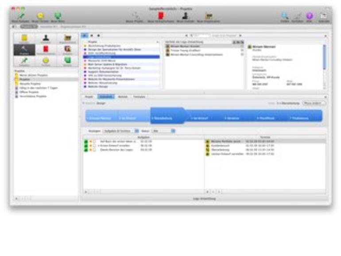
Task: Open the Status 'Alle' dropdown
Action: pyautogui.click(x=163, y=131)
